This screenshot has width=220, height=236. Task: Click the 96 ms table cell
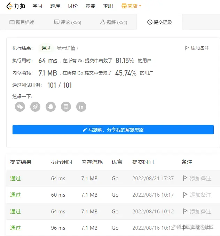(x=58, y=228)
